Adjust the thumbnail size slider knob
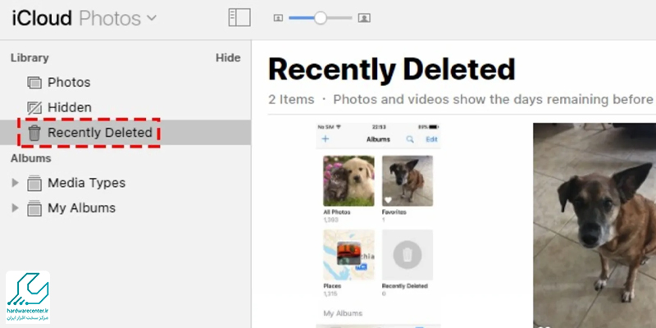 (x=320, y=17)
